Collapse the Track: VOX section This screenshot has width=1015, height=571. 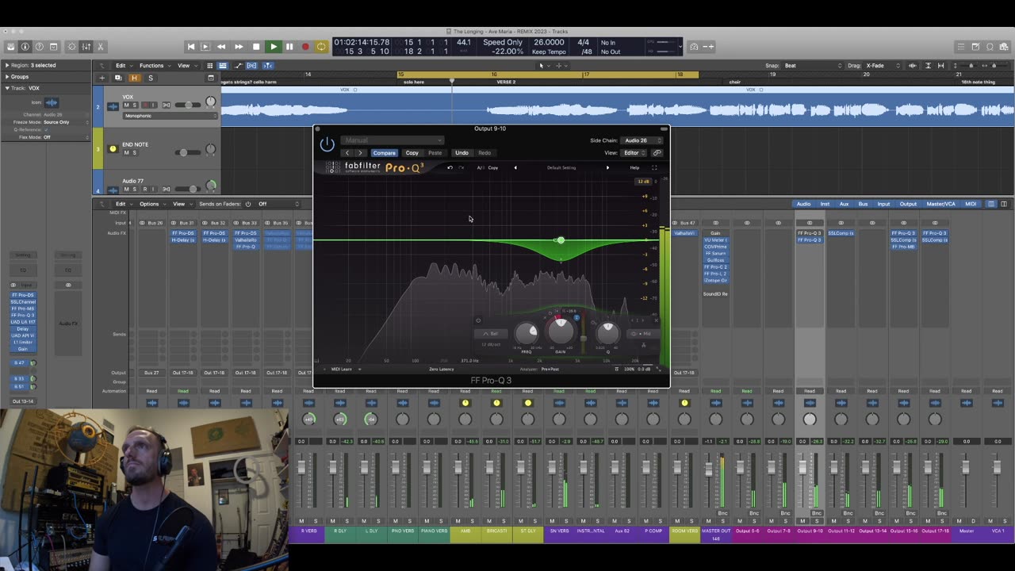6,88
